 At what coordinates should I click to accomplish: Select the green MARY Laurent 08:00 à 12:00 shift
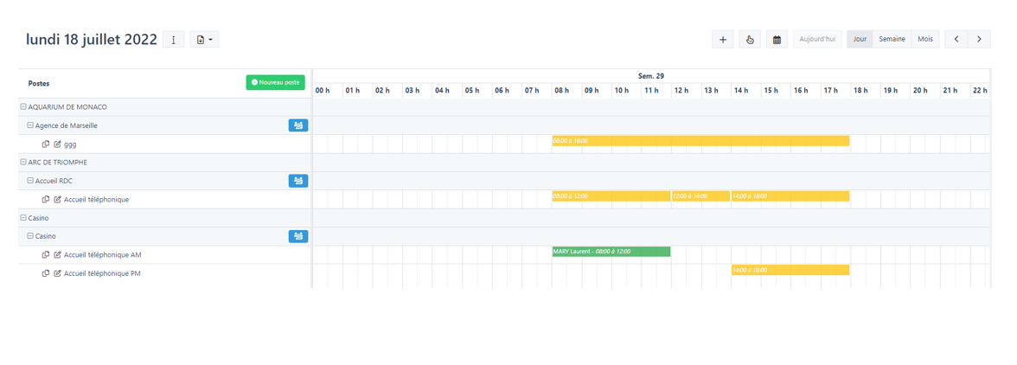[x=611, y=252]
